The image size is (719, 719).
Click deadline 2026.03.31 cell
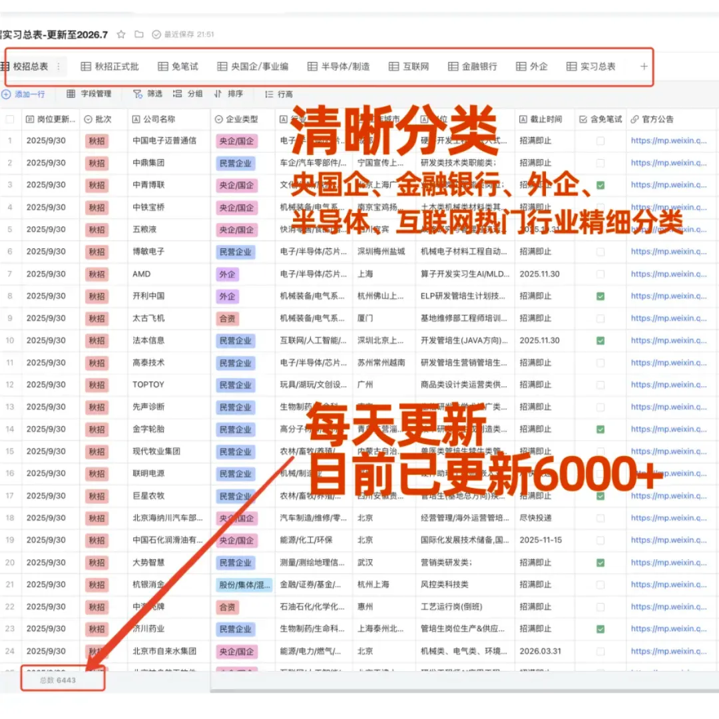(x=545, y=651)
